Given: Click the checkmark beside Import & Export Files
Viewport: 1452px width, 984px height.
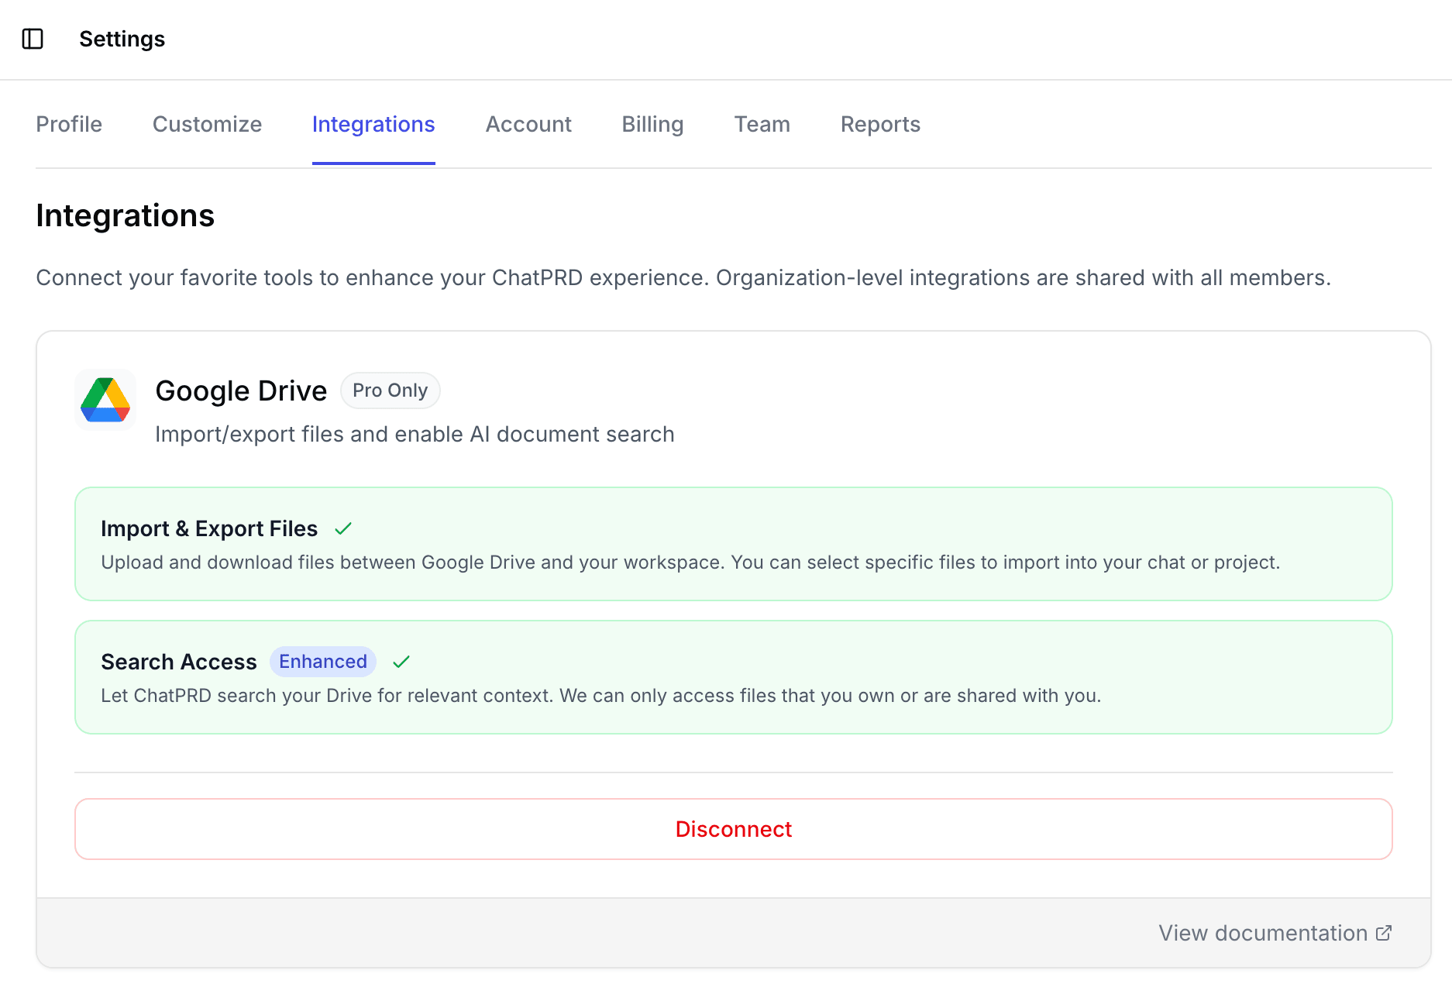Looking at the screenshot, I should click(343, 528).
